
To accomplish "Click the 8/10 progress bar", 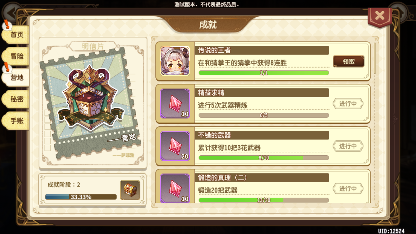I will 264,158.
